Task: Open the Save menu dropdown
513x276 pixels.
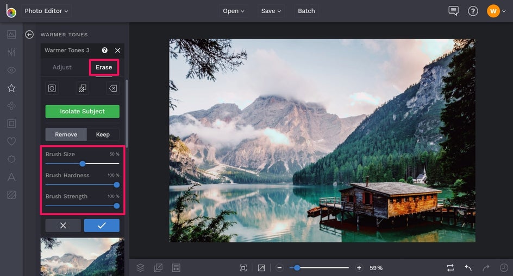Action: coord(271,11)
